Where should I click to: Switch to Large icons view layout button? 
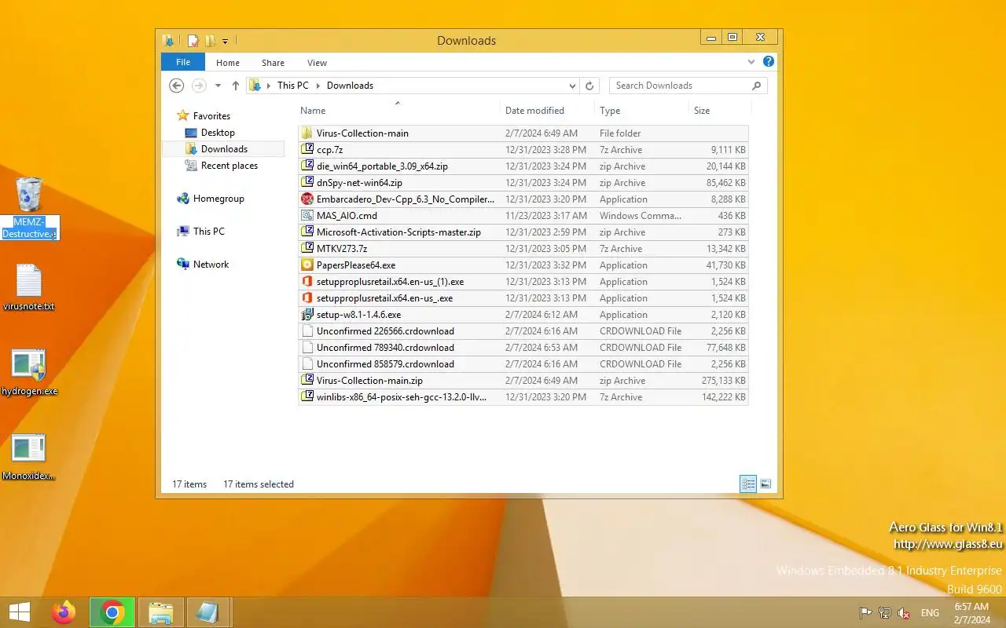(x=766, y=484)
